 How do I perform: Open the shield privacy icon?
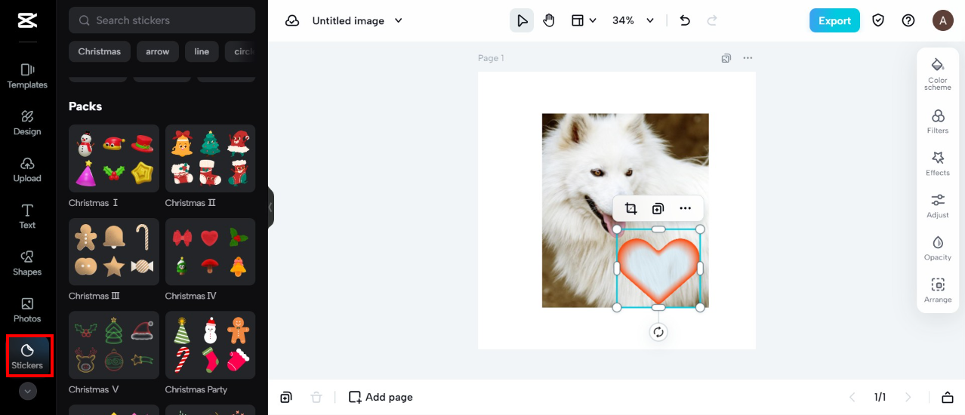tap(878, 20)
